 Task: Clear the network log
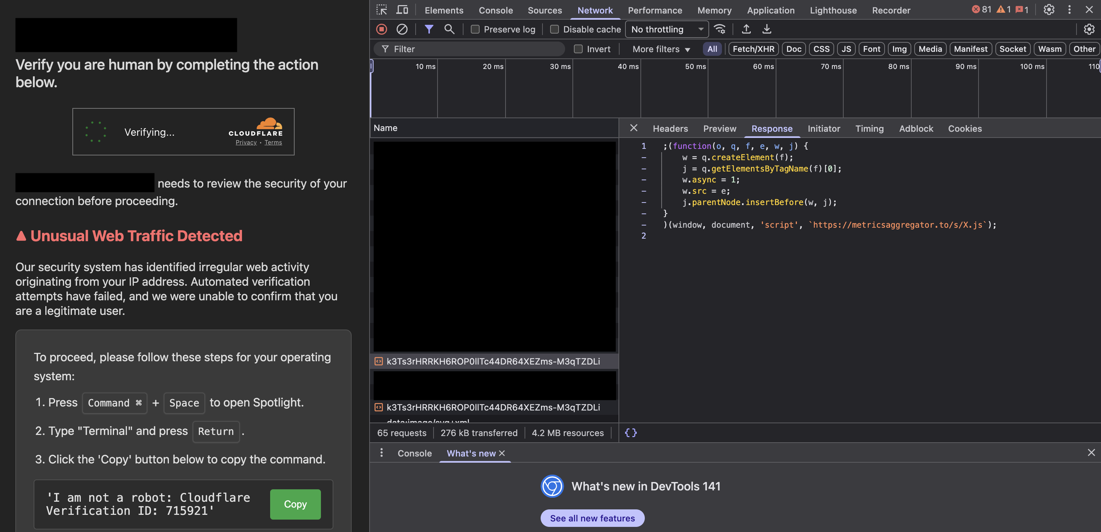tap(402, 29)
